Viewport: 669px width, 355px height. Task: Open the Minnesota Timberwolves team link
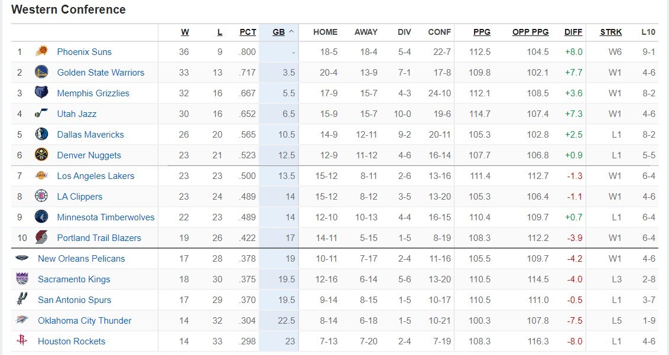(x=106, y=217)
